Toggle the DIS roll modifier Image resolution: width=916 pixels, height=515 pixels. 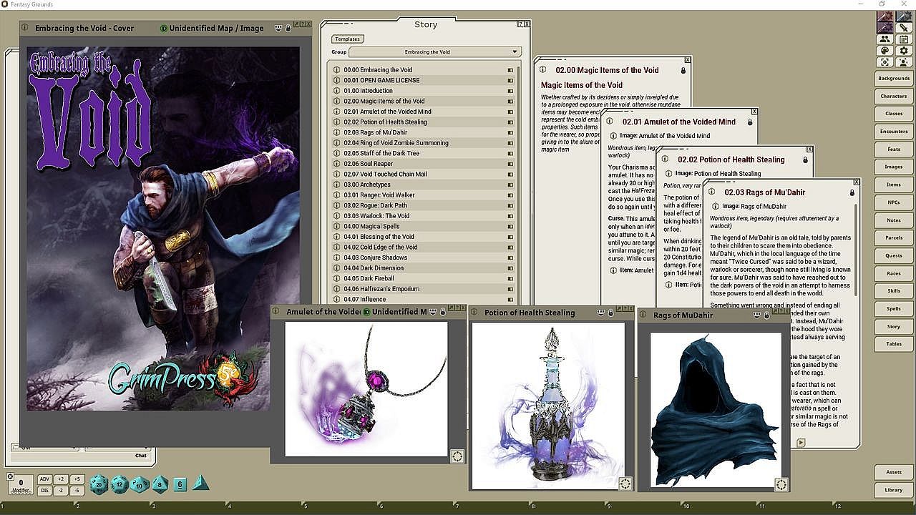tap(44, 491)
